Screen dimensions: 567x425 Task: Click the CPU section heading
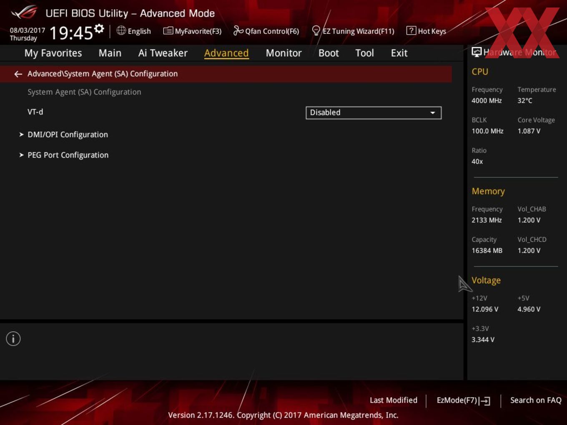(480, 72)
